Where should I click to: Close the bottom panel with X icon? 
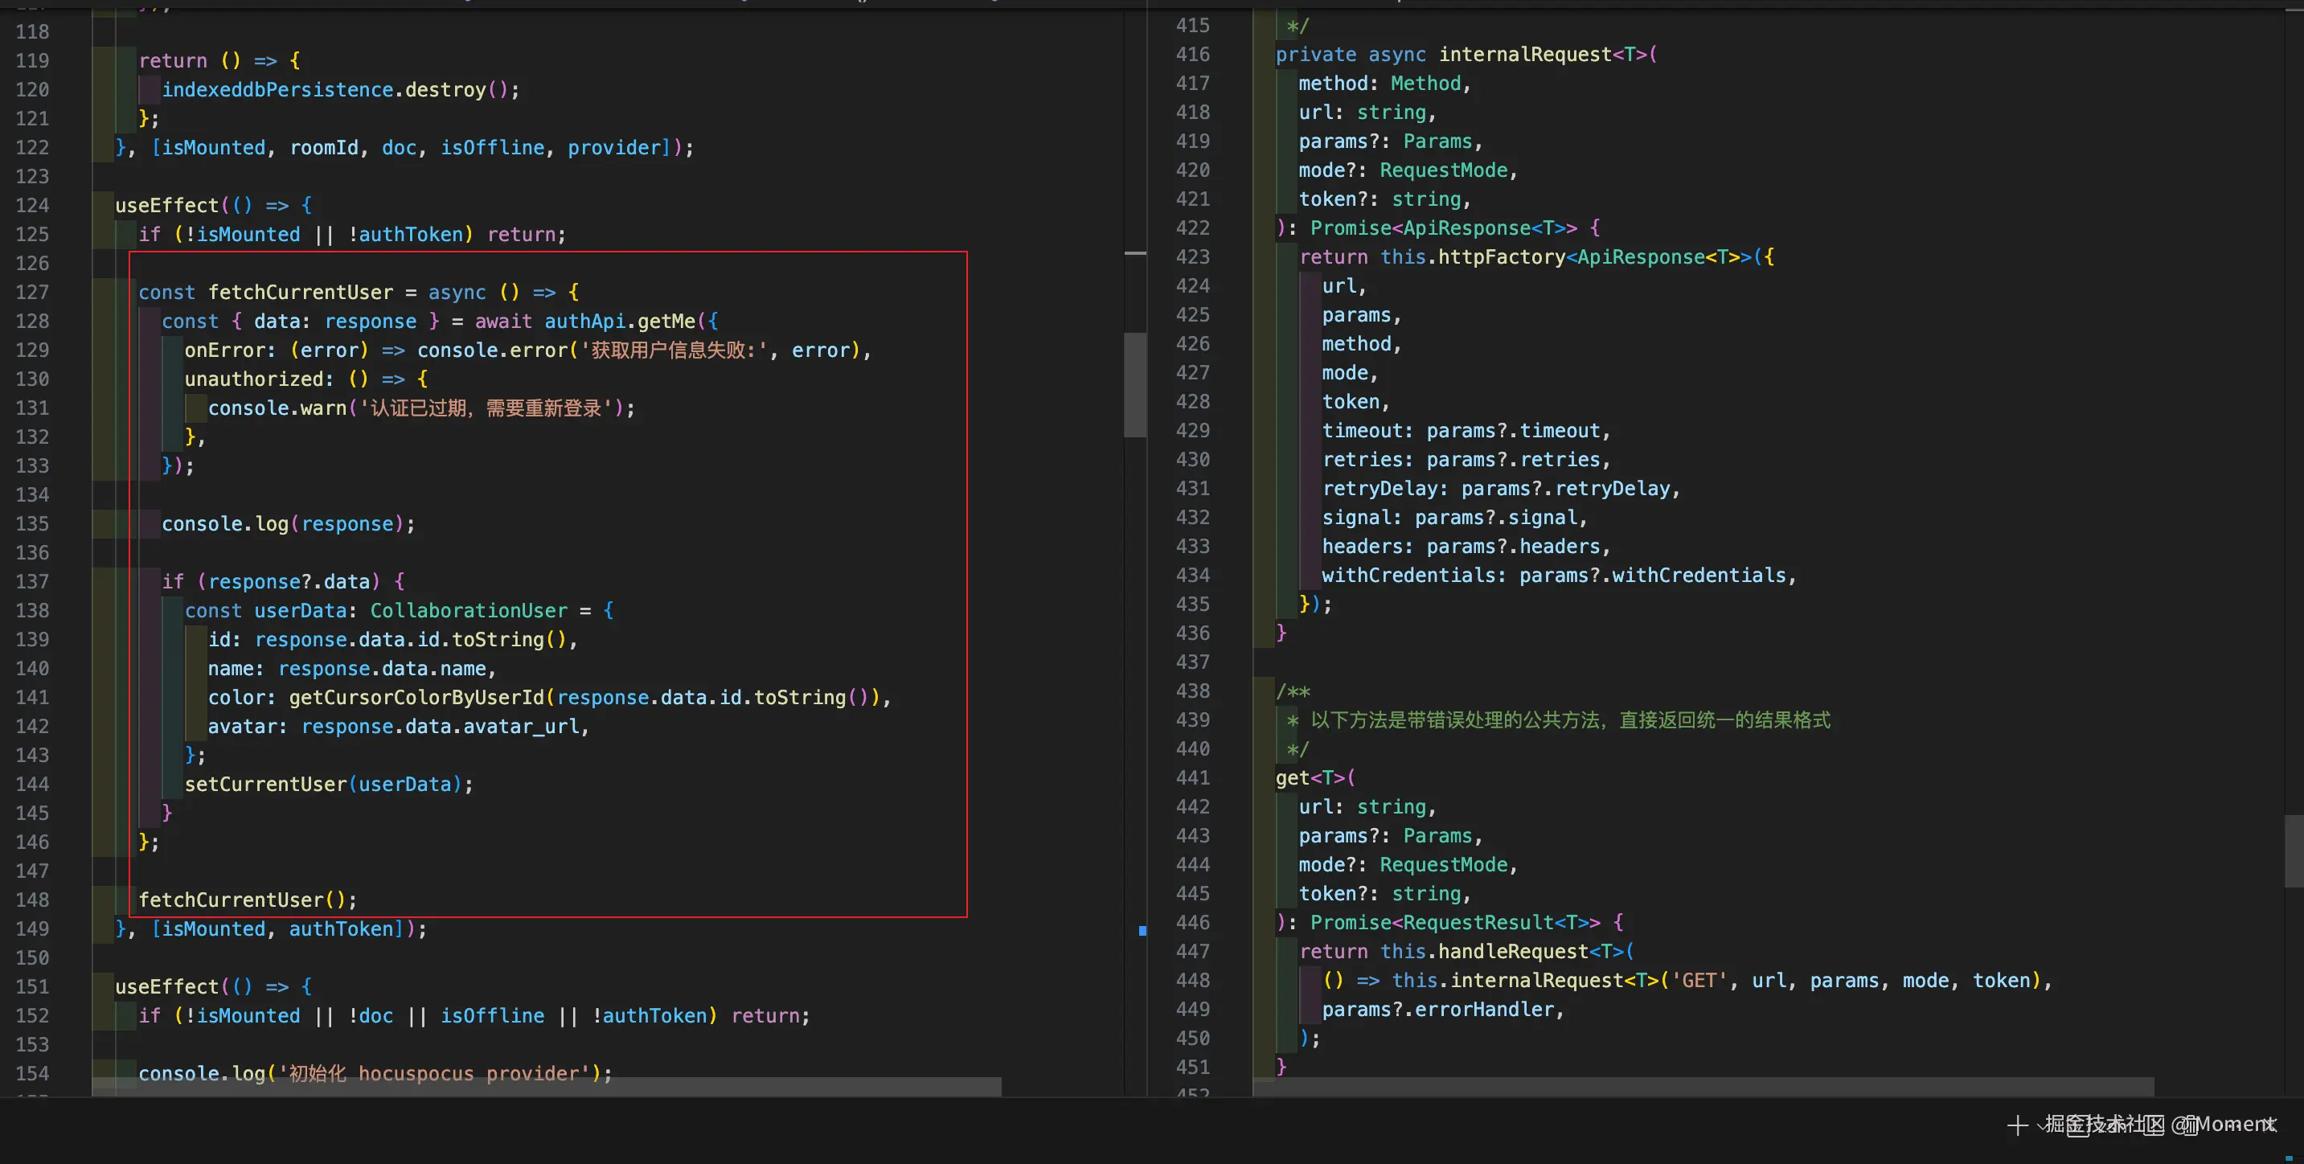tap(2273, 1125)
